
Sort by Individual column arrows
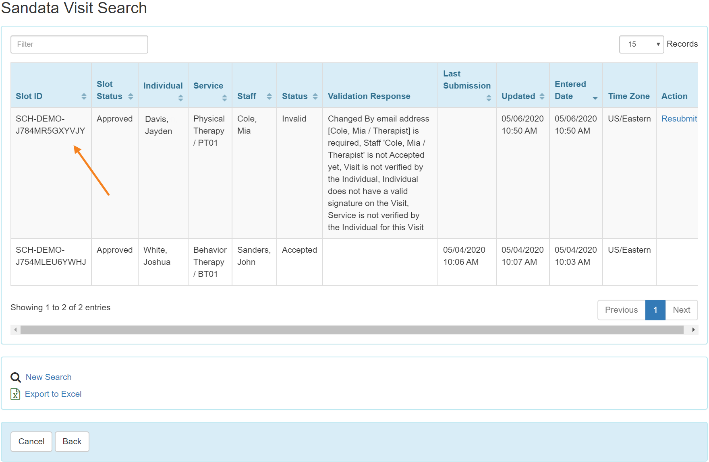tap(180, 98)
